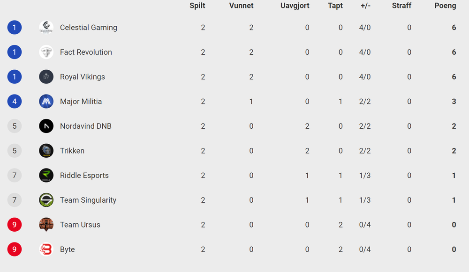Click the Byte team name
Image resolution: width=469 pixels, height=272 pixels.
pos(67,250)
